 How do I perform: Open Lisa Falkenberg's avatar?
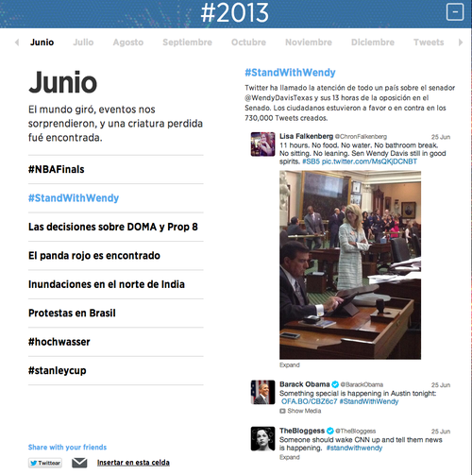(262, 144)
